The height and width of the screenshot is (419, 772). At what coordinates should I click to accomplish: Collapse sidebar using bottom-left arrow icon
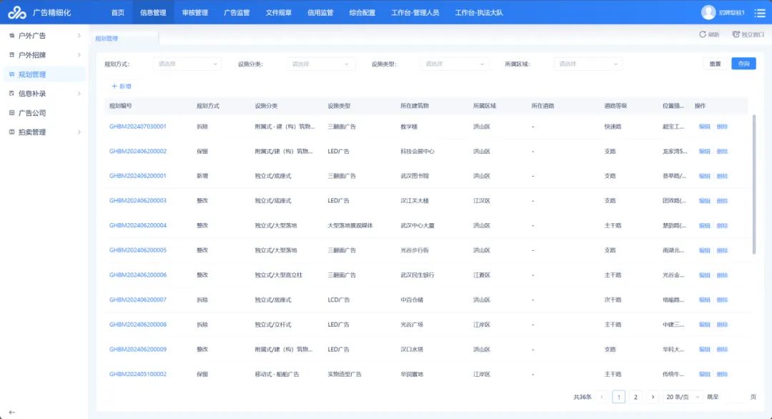coord(11,411)
